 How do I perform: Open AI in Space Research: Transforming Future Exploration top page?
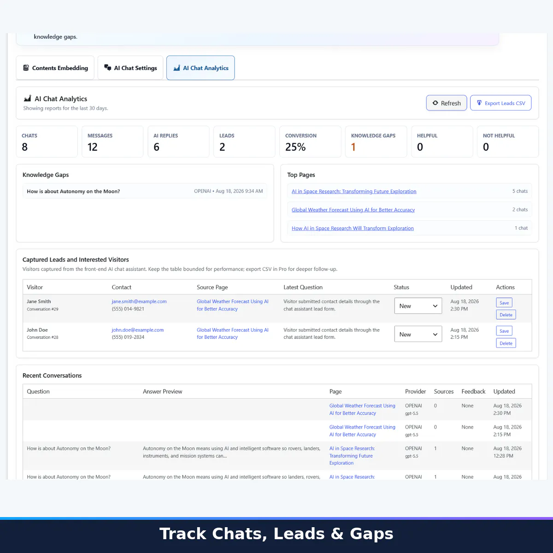[354, 191]
